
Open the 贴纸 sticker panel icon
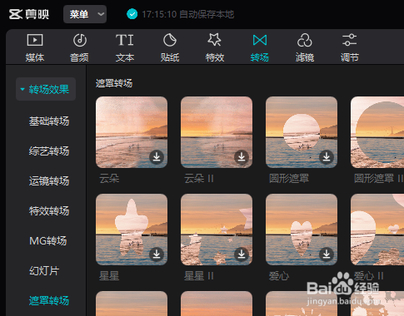click(170, 40)
